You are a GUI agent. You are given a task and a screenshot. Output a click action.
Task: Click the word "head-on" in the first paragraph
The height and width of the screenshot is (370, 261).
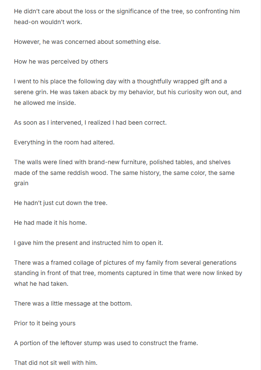[26, 21]
